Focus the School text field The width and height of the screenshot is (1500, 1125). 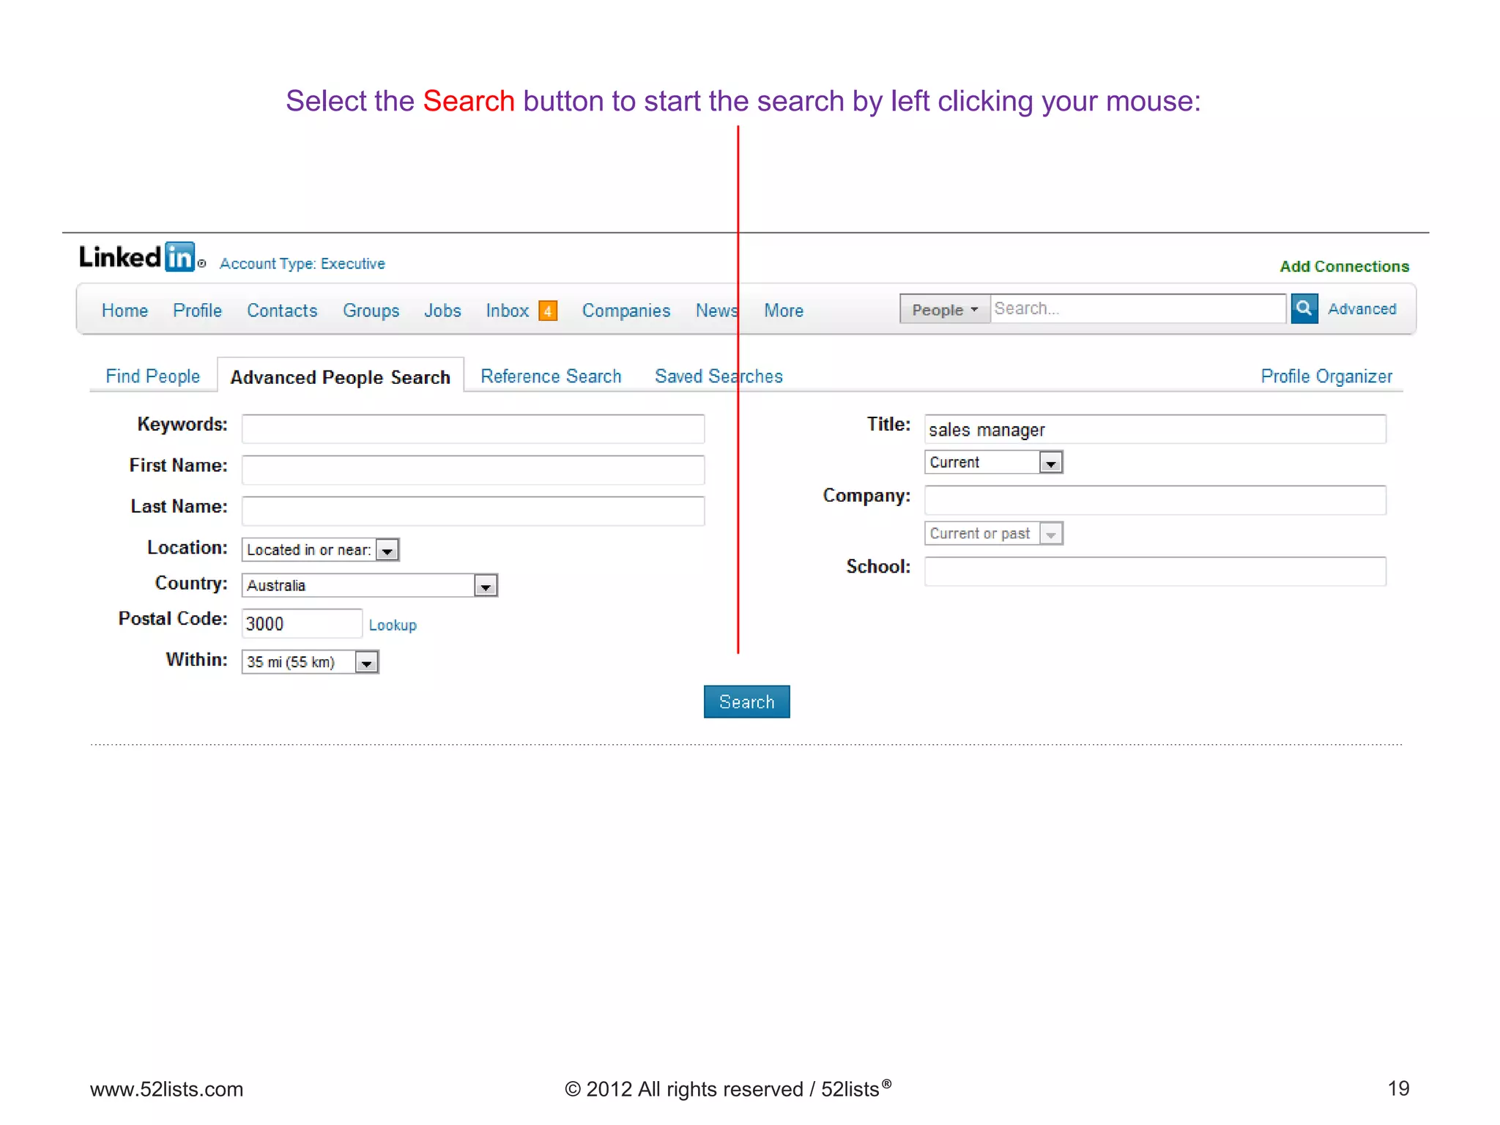(1154, 571)
